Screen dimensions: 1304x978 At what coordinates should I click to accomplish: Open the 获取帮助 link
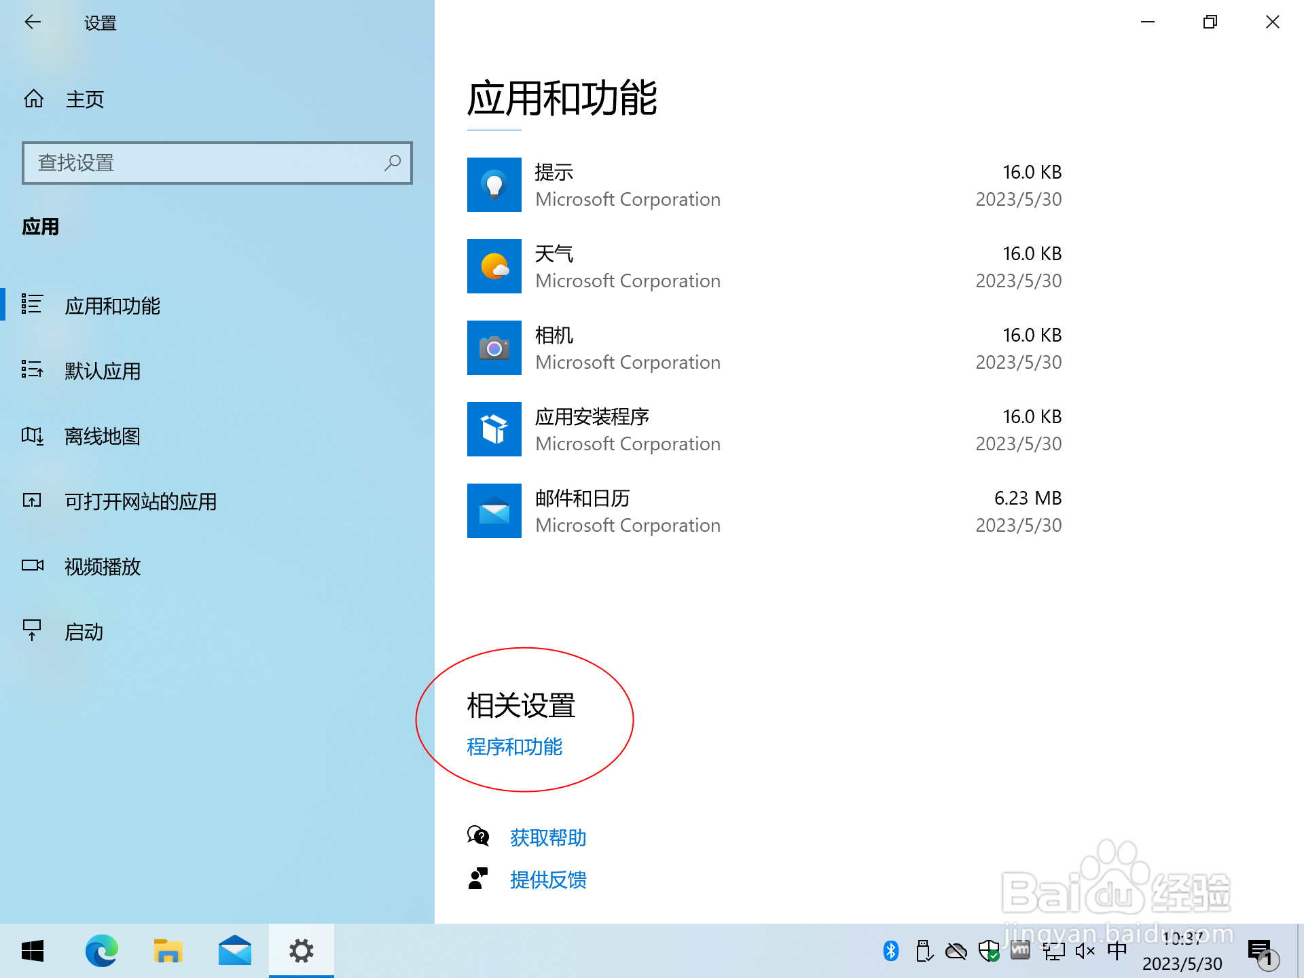(548, 838)
